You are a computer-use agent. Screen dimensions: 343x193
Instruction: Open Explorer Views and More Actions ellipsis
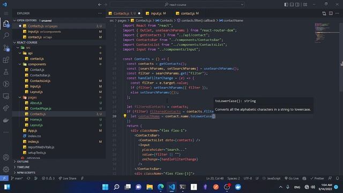pos(100,13)
